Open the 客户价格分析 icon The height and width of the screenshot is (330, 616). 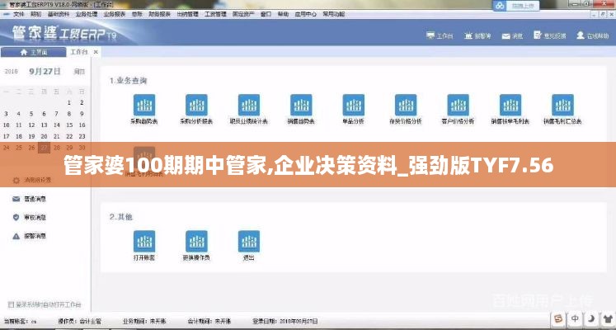tap(458, 105)
